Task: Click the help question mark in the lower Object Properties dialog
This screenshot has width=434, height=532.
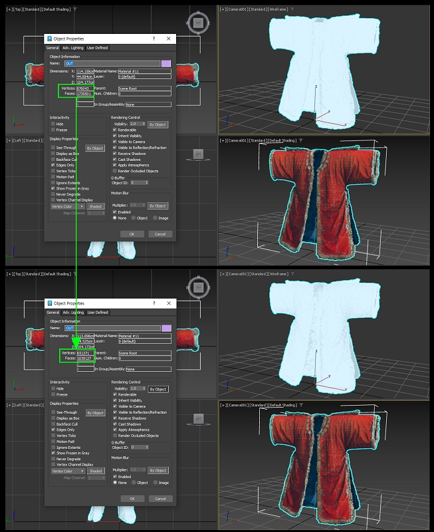Action: pos(154,303)
